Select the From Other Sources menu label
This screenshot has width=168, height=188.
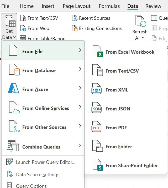click(44, 127)
